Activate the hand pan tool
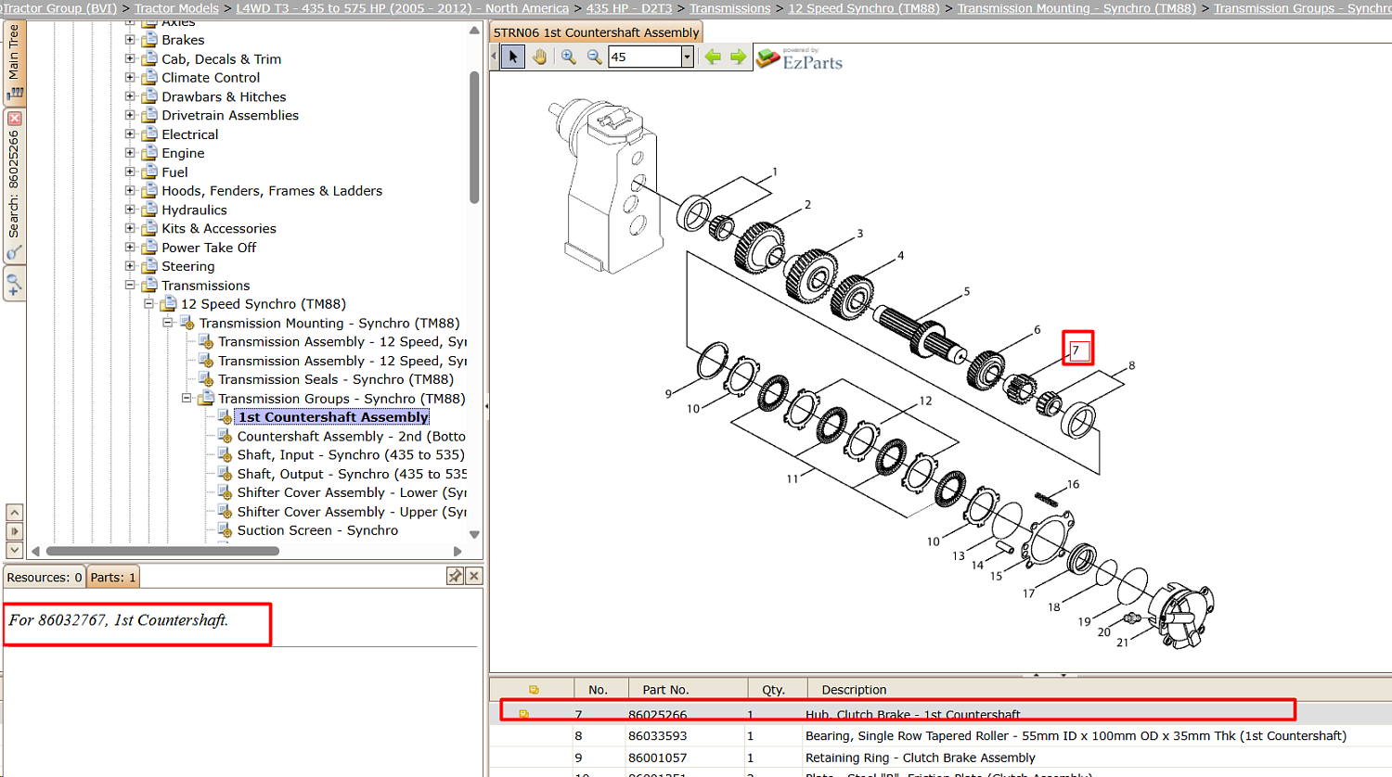The height and width of the screenshot is (777, 1392). point(539,57)
